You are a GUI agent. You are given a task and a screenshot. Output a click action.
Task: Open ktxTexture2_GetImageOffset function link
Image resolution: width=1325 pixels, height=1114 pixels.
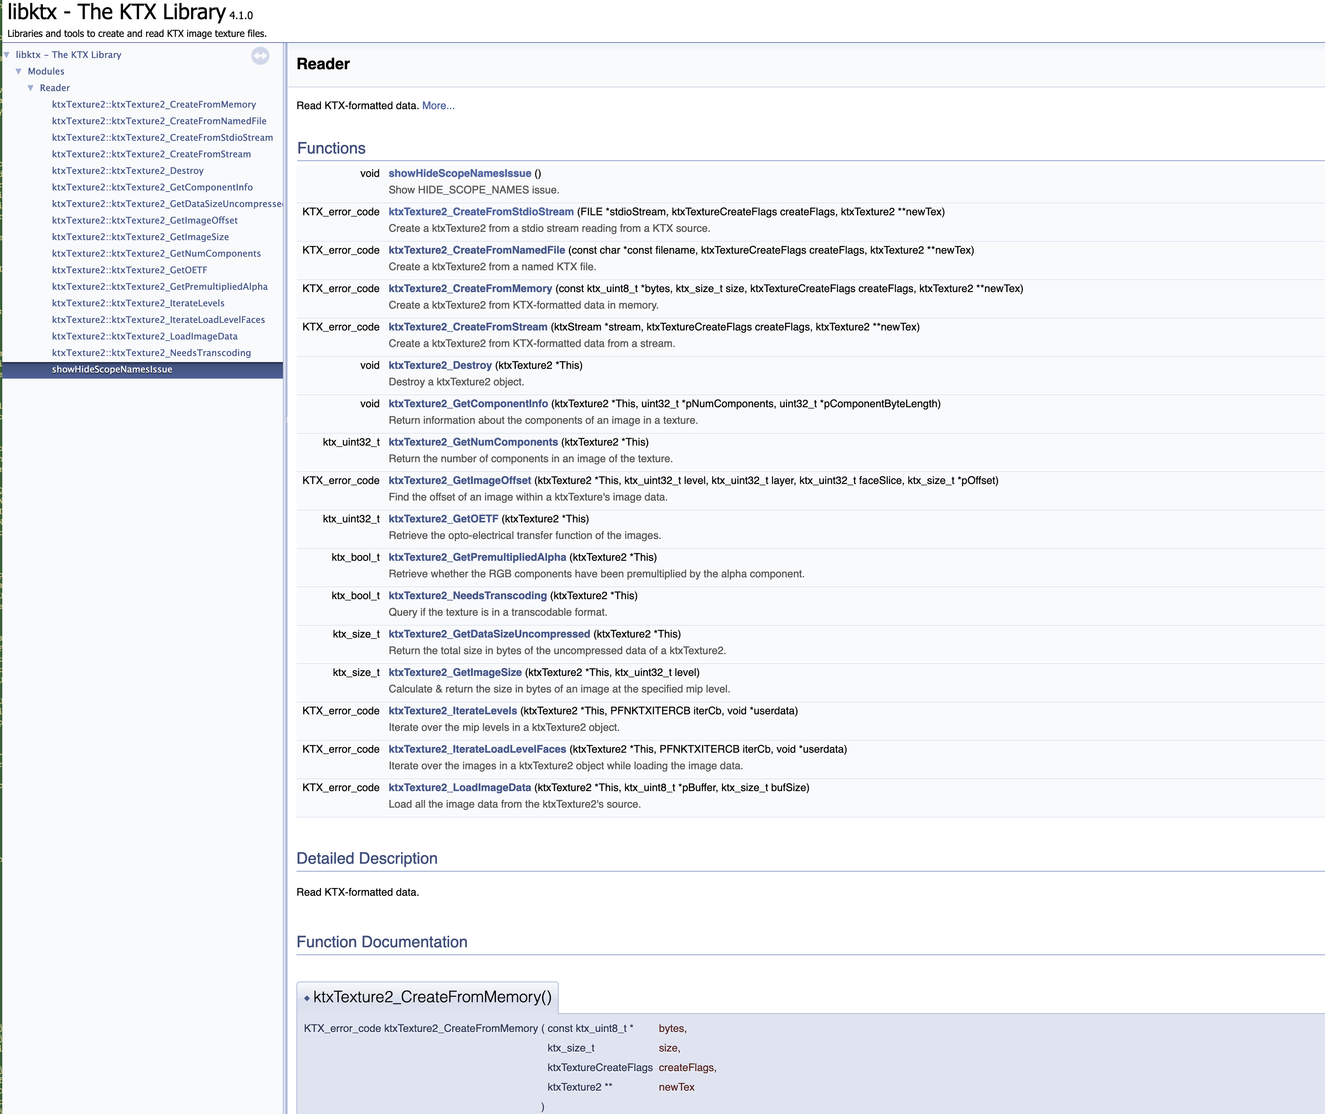click(x=459, y=481)
